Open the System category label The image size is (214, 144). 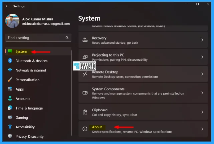click(21, 51)
